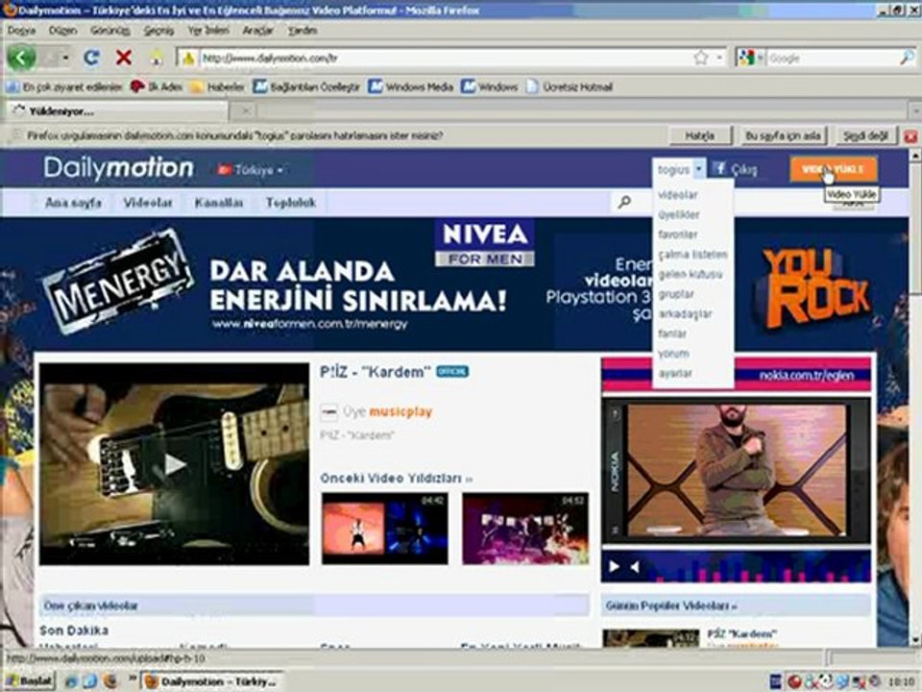The width and height of the screenshot is (922, 692).
Task: Open the Araçlar menu
Action: coord(258,30)
